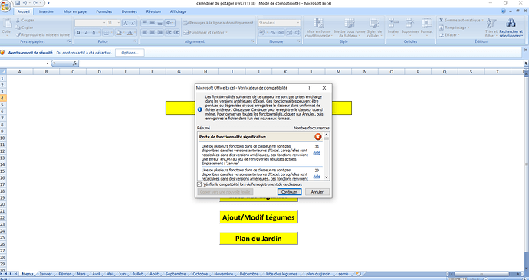The image size is (529, 280).
Task: Click the Annuler button
Action: click(317, 192)
